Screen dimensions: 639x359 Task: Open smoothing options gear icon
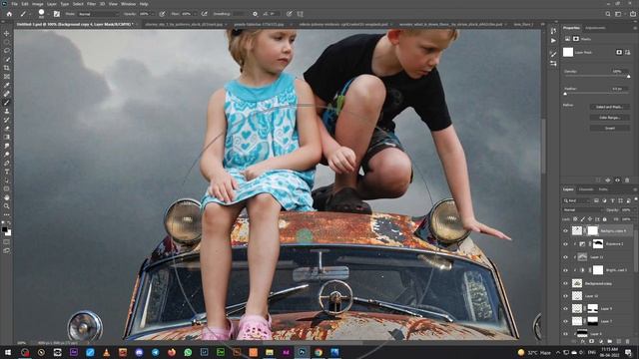tap(256, 14)
